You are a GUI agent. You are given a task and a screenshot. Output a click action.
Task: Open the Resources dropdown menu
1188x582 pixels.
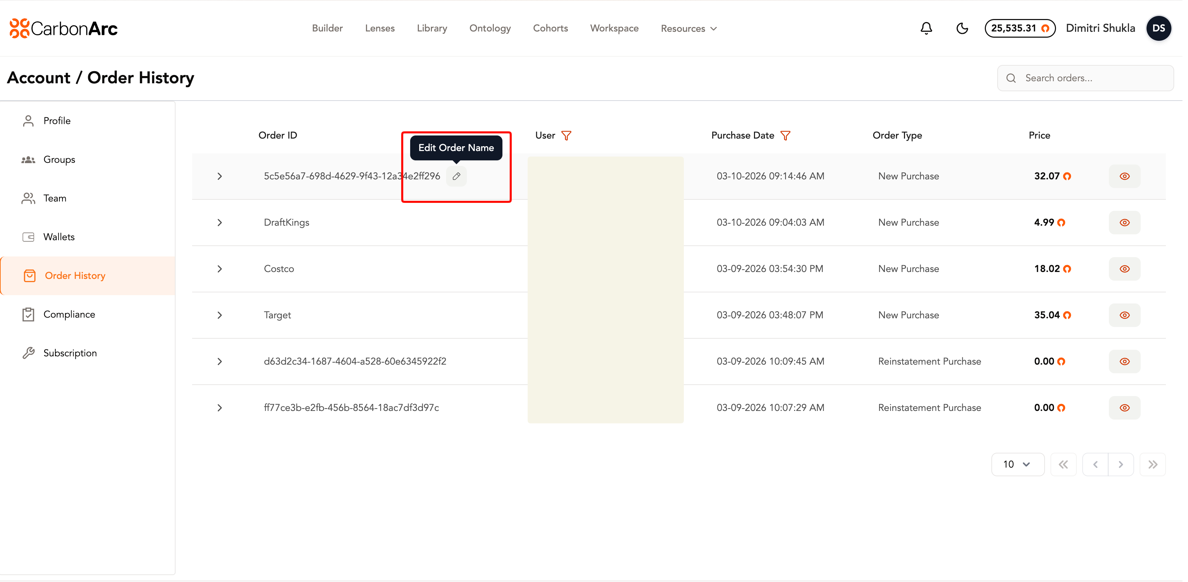(689, 29)
